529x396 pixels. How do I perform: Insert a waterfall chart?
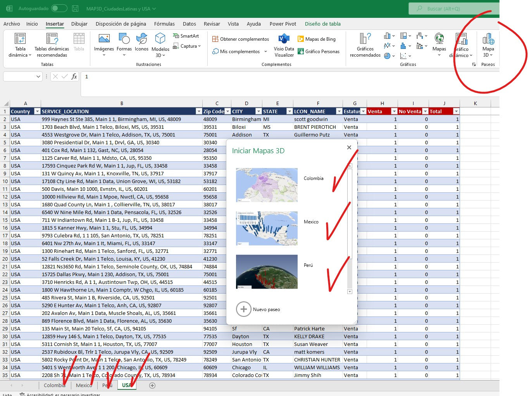(422, 36)
